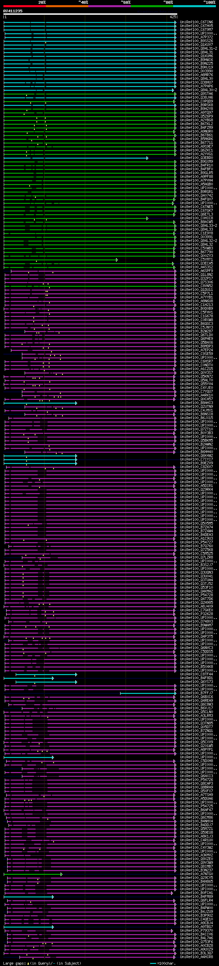This screenshot has height=966, width=219.
Task: Select the UniRef100_A9NUR0 label
Action: (x=196, y=131)
